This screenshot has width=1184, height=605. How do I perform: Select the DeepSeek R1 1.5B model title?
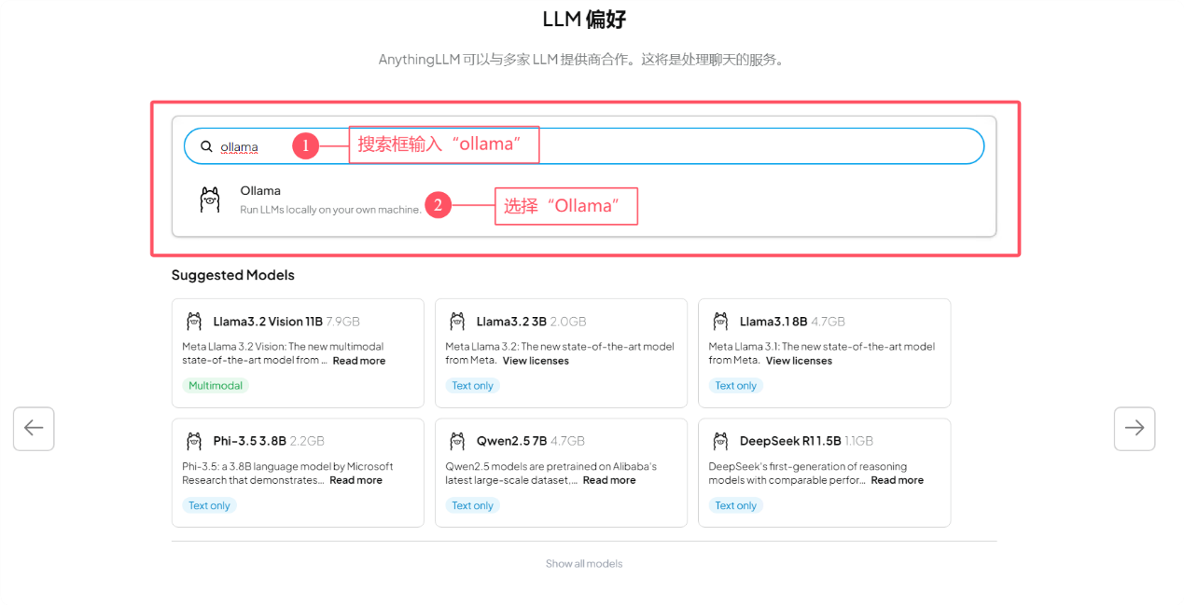pyautogui.click(x=790, y=441)
